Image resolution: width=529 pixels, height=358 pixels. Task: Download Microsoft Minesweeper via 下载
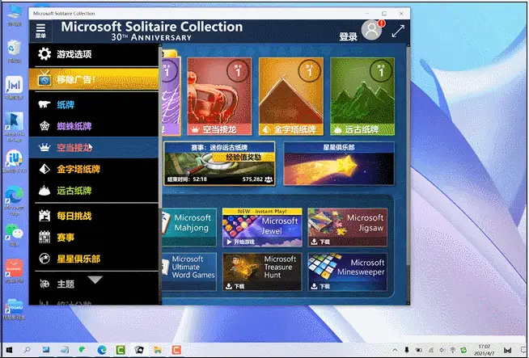320,286
